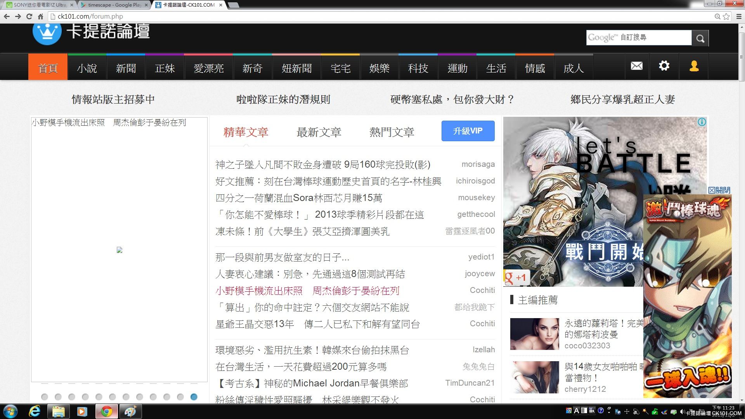
Task: Click the crown logo of 卡提諾論壇
Action: [47, 33]
